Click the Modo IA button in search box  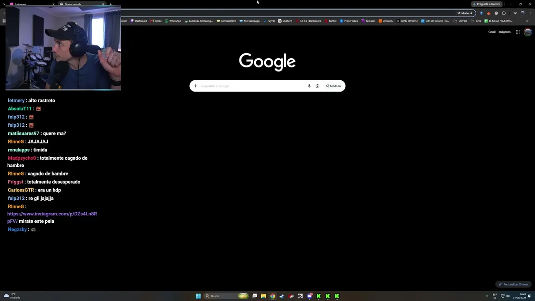[334, 86]
